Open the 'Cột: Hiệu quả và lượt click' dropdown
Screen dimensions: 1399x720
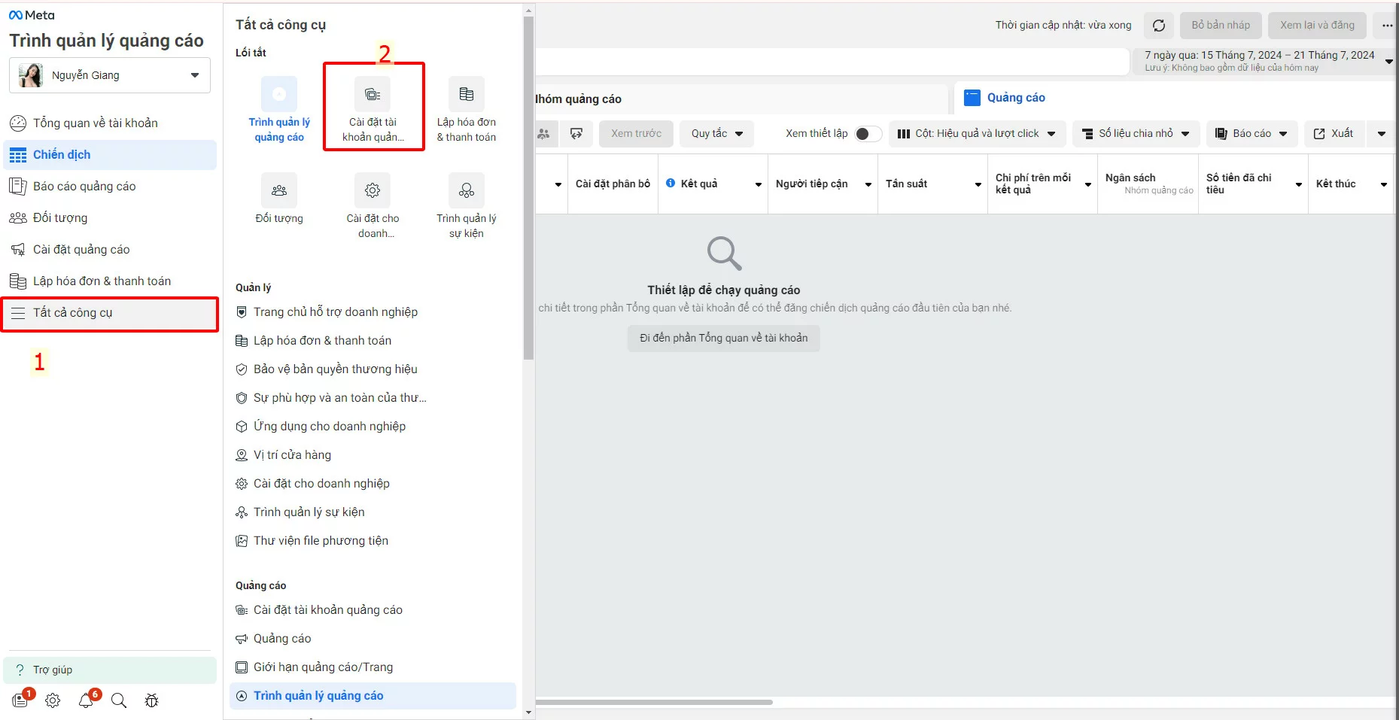pyautogui.click(x=977, y=134)
